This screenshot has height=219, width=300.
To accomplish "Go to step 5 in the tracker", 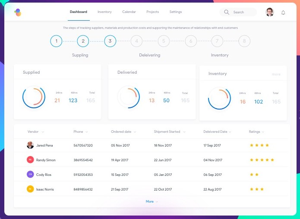I will pos(164,41).
